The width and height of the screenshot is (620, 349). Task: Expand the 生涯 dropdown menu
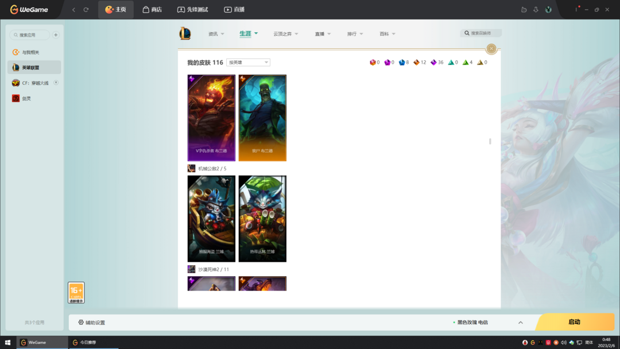coord(249,34)
